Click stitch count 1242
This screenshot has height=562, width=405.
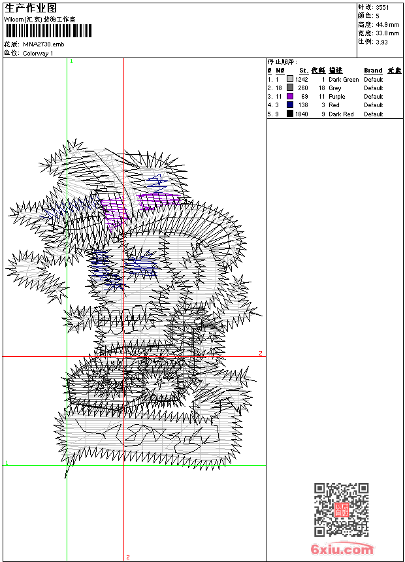click(x=301, y=79)
